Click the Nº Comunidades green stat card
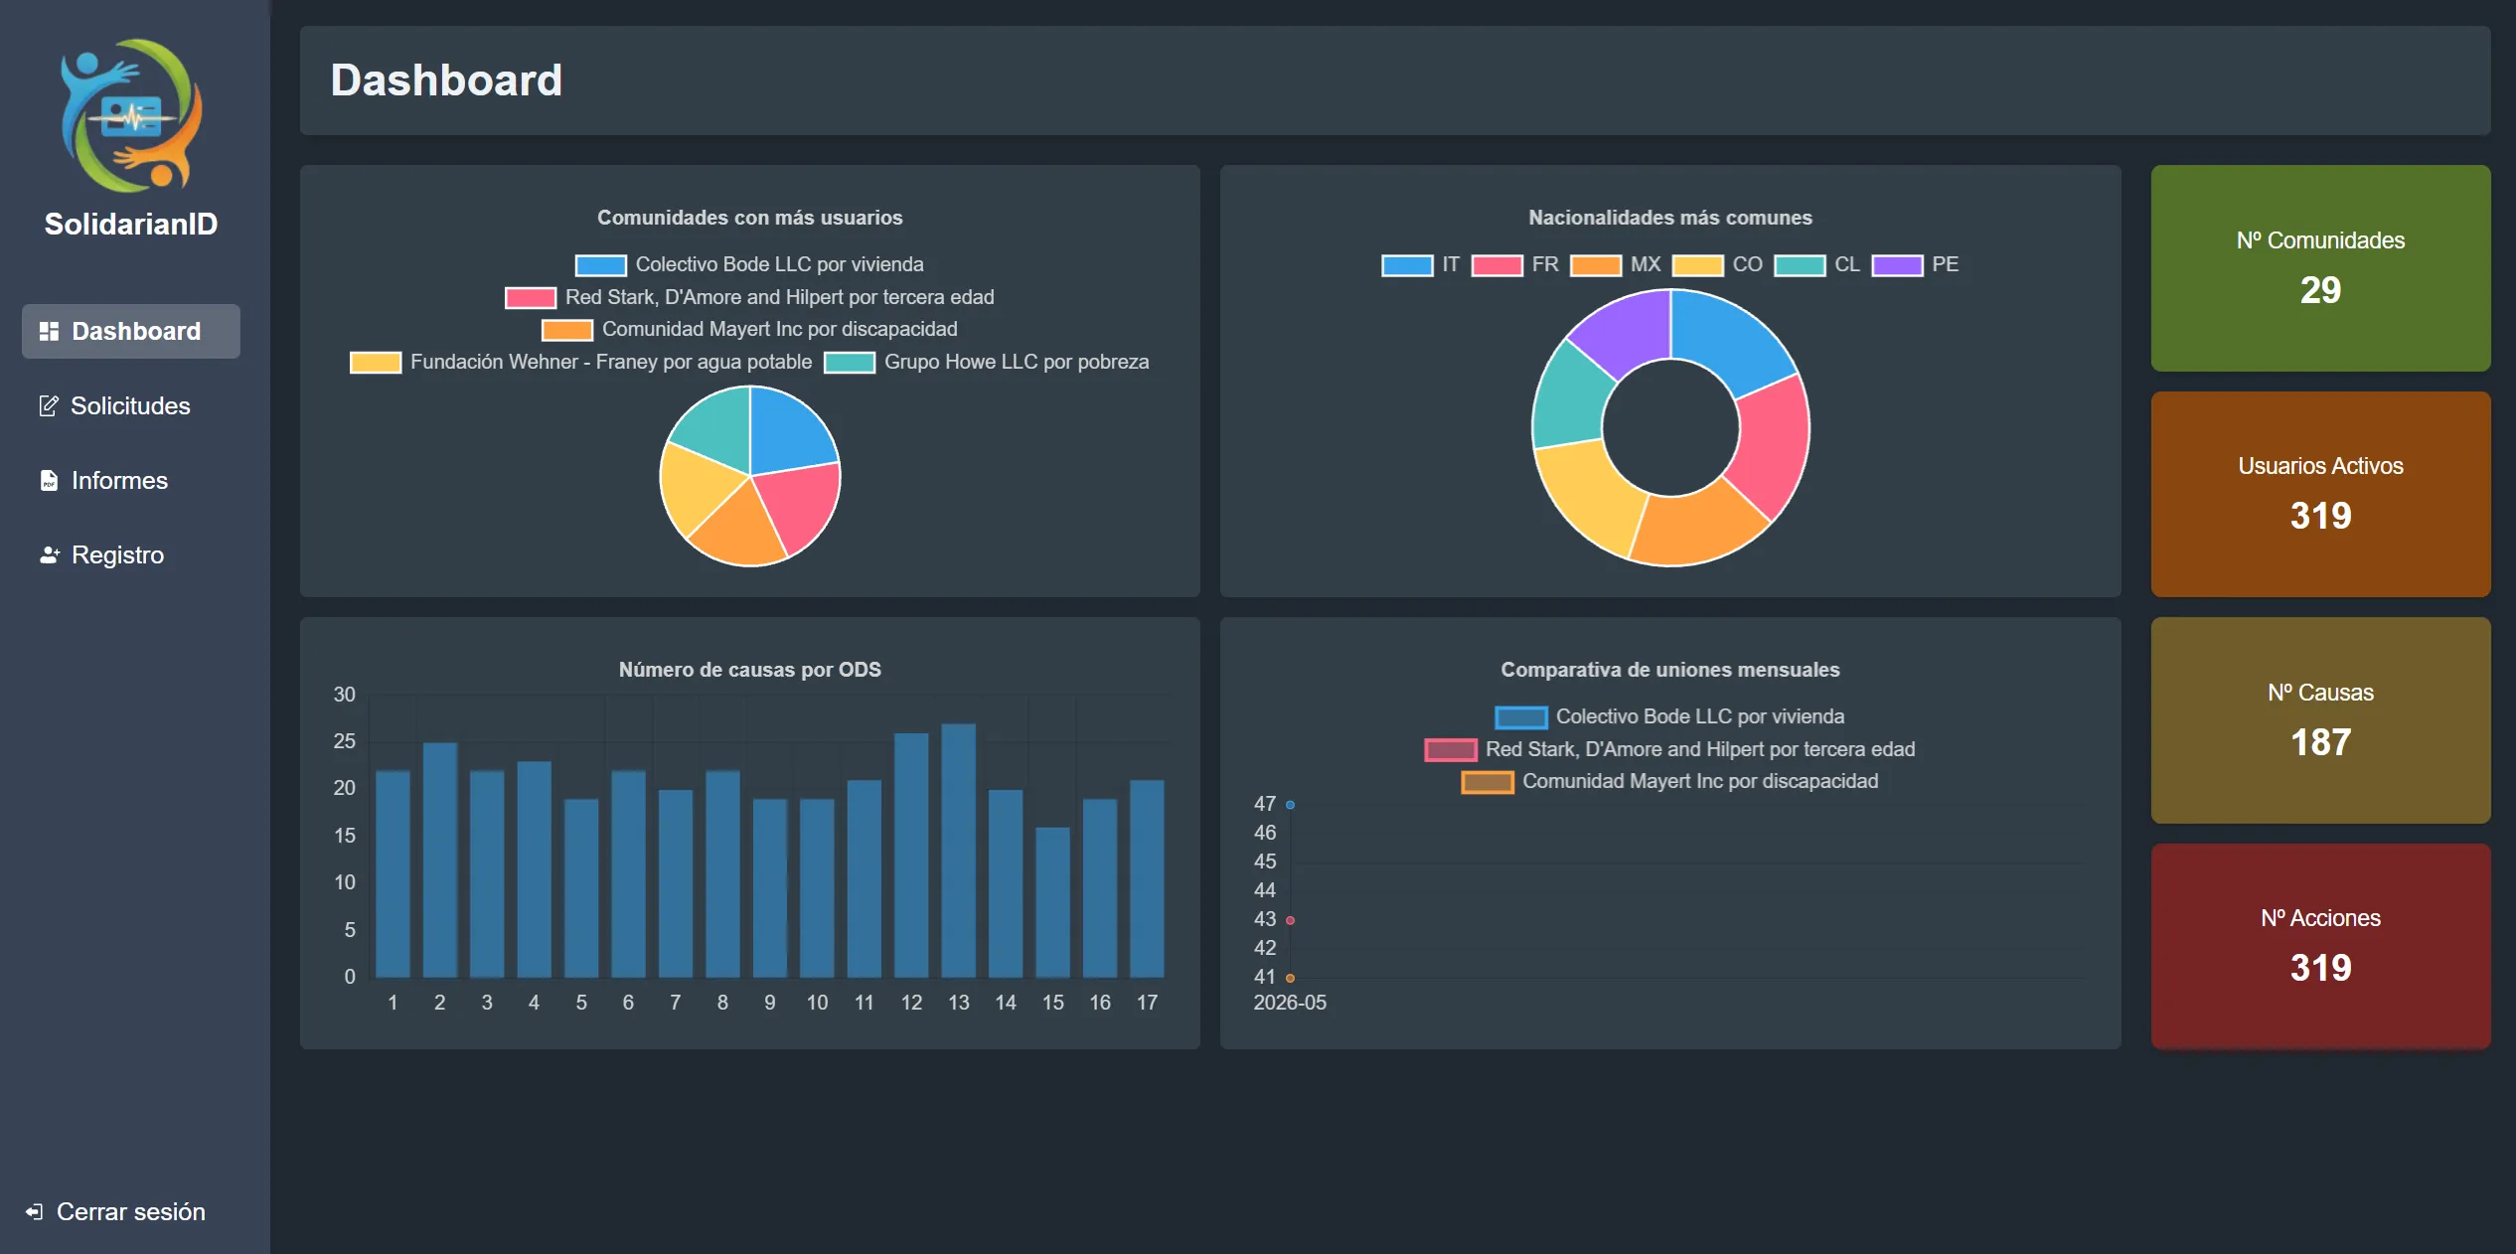Viewport: 2516px width, 1254px height. pos(2320,268)
